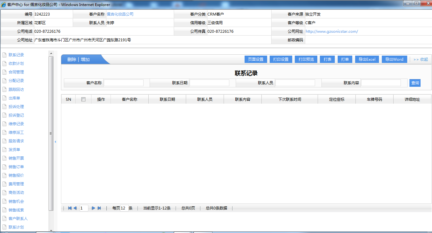Go to the next page arrow
432x233 pixels.
(93, 208)
